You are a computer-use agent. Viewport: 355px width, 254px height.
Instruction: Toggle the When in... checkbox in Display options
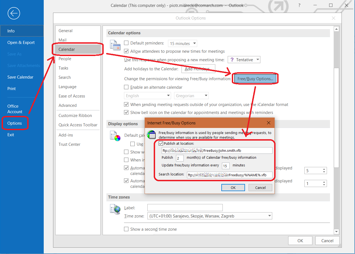(x=126, y=160)
